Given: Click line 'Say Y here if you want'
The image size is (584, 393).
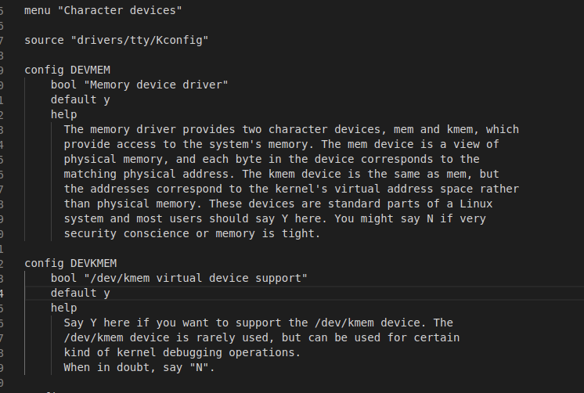Looking at the screenshot, I should (258, 323).
